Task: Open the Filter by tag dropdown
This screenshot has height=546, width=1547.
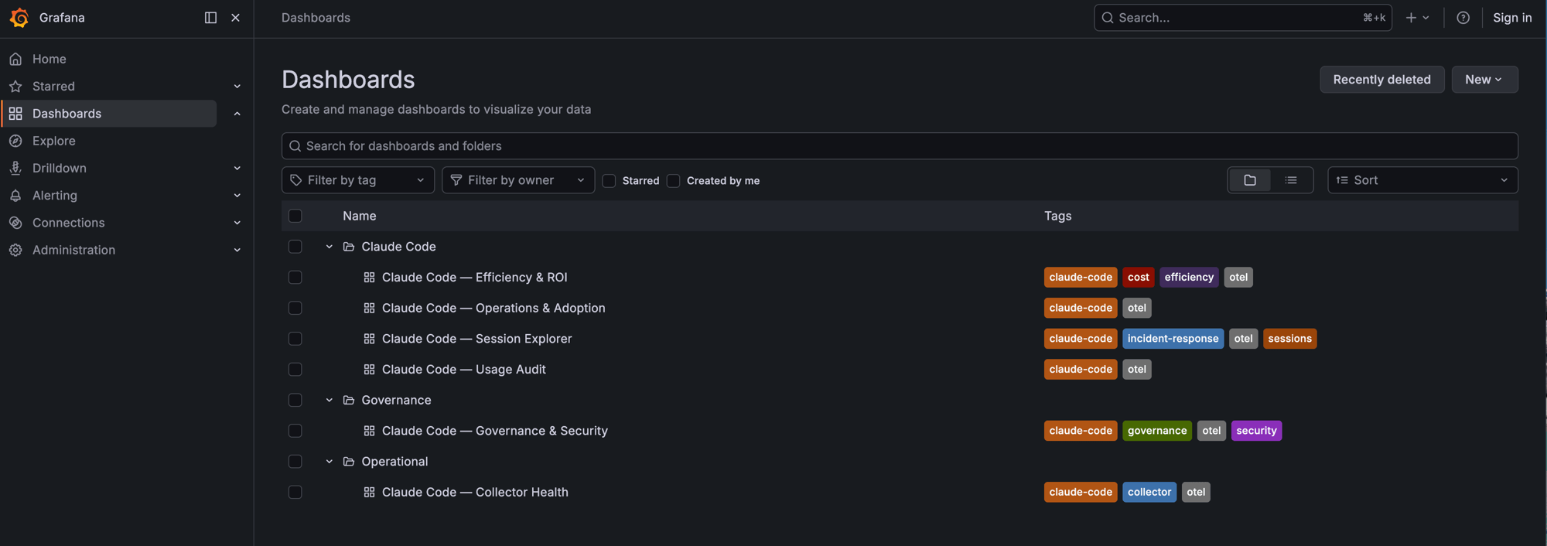Action: tap(358, 180)
